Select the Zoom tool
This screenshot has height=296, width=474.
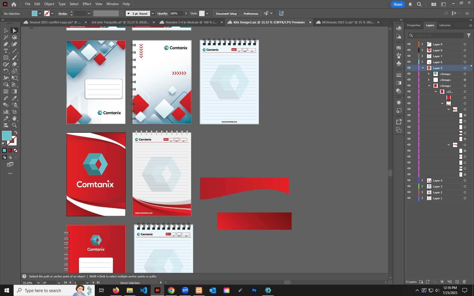[14, 125]
